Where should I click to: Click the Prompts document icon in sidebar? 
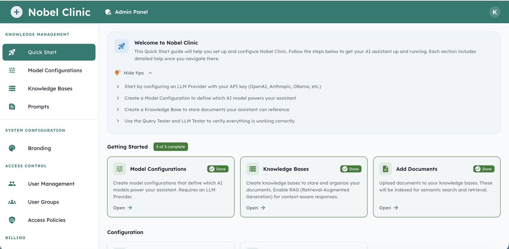12,107
